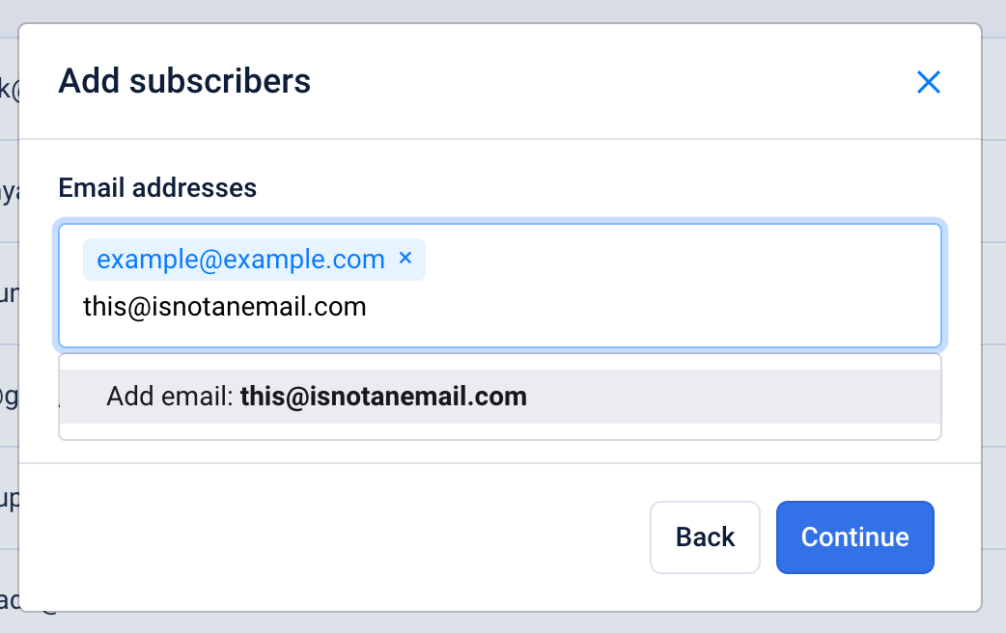Viewport: 1006px width, 633px height.
Task: Click the Email addresses field label
Action: (x=157, y=187)
